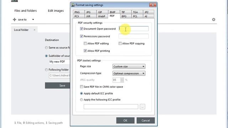Image resolution: width=228 pixels, height=128 pixels.
Task: Uncheck Allow PDF printing
Action: coord(85,51)
